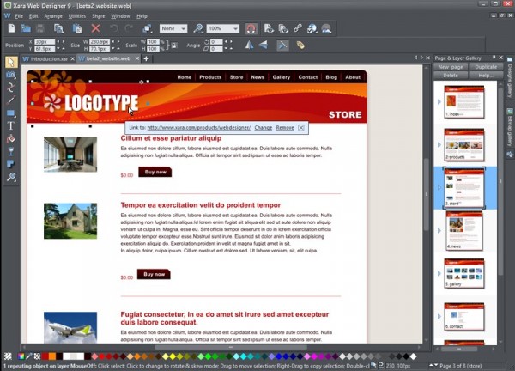Select the Text tool
515x371 pixels.
pos(11,125)
